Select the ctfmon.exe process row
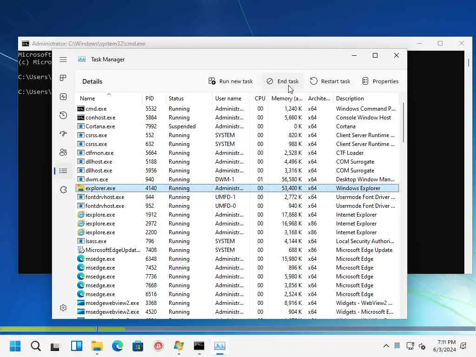This screenshot has width=476, height=357. (x=237, y=152)
